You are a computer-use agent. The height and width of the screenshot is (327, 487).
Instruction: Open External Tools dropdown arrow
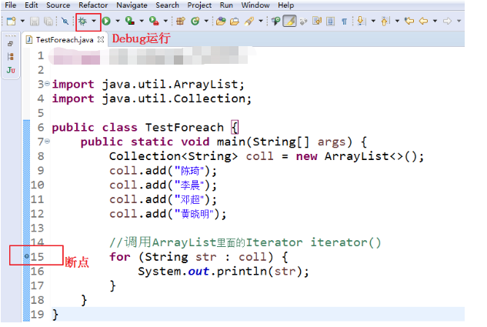click(165, 21)
